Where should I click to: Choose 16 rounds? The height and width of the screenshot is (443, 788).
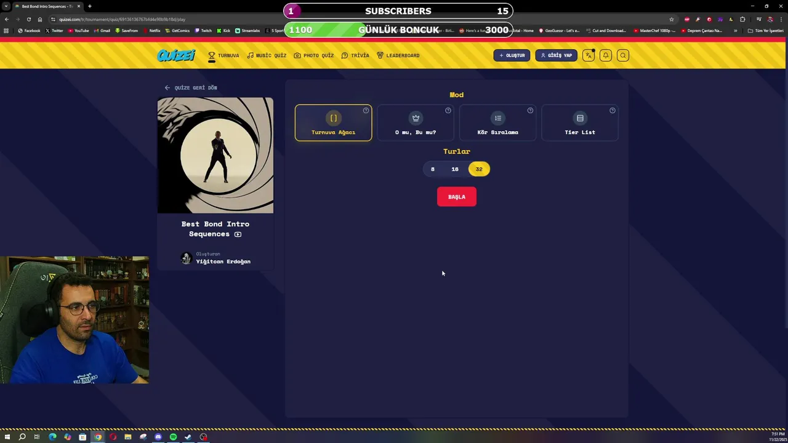pyautogui.click(x=455, y=169)
